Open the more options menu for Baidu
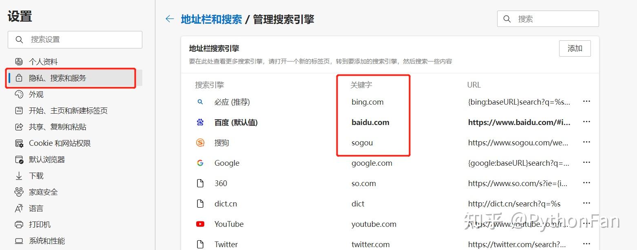637x250 pixels. click(586, 122)
